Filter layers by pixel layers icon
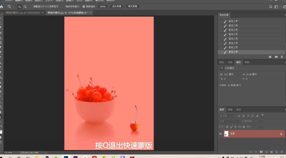Viewport: 286px width, 158px height. pos(239,116)
